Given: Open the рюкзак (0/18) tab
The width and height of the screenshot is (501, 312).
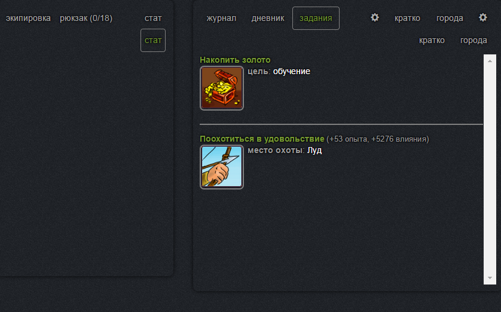Looking at the screenshot, I should [86, 18].
